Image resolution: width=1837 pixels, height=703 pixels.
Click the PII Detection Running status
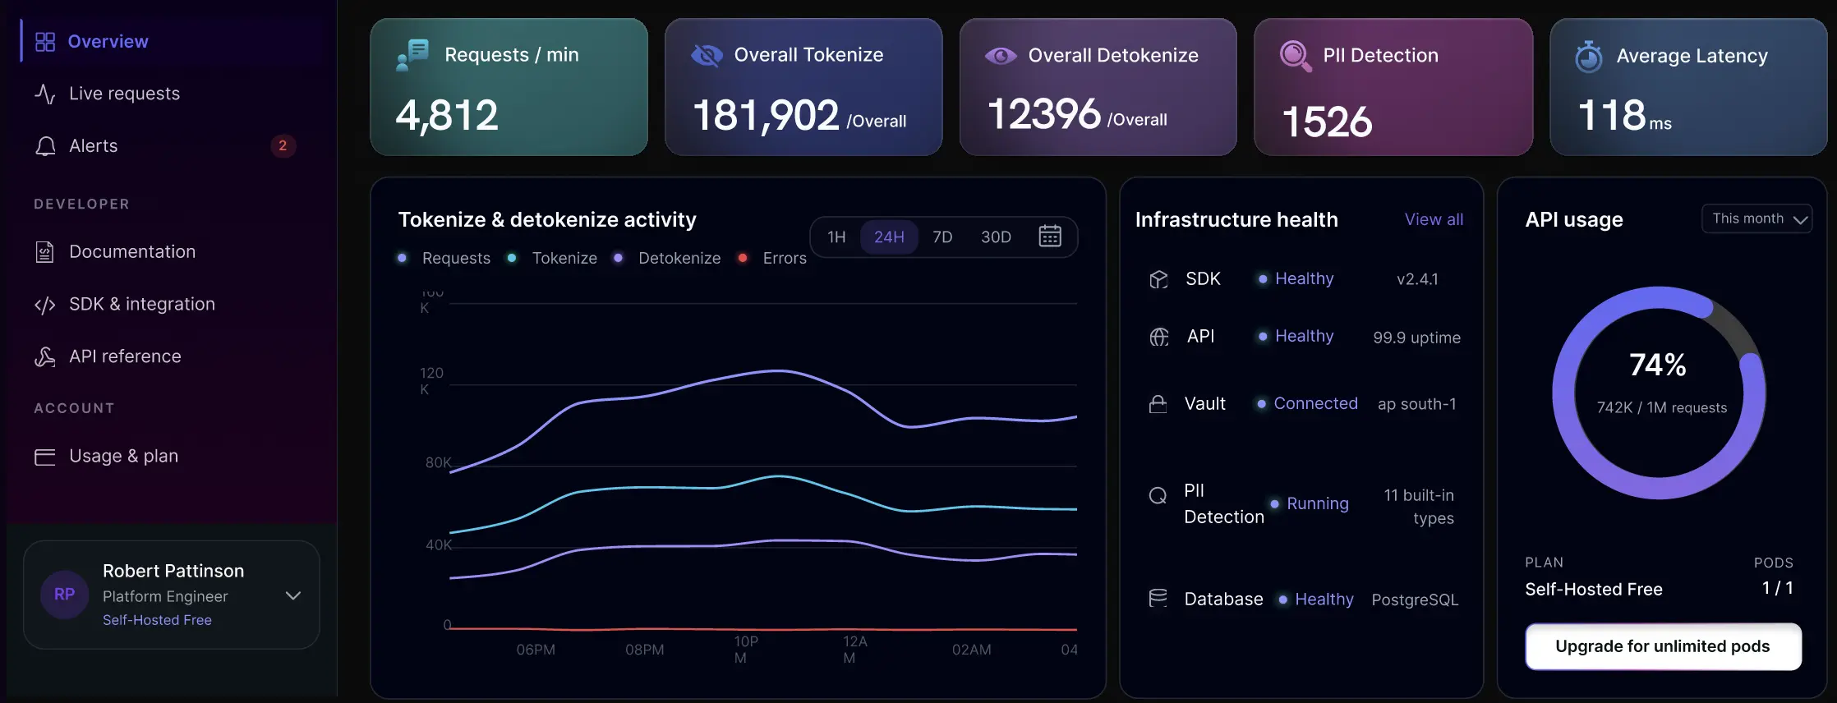pyautogui.click(x=1310, y=503)
